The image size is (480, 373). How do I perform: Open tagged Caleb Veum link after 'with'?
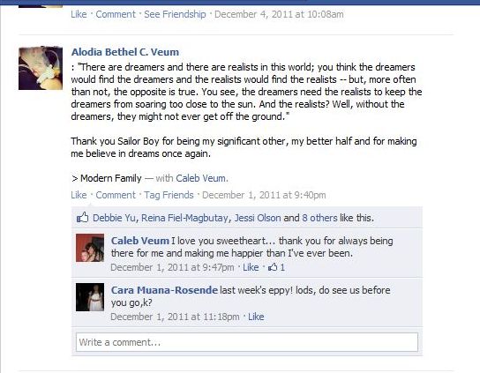click(201, 178)
